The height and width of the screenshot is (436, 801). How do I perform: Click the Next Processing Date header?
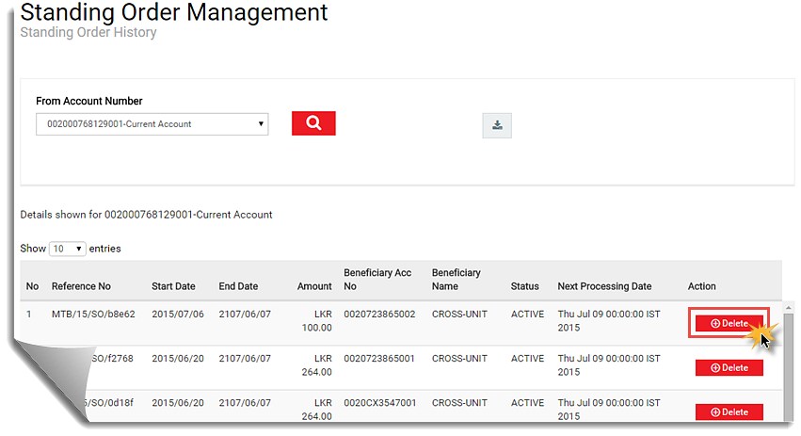pyautogui.click(x=604, y=286)
